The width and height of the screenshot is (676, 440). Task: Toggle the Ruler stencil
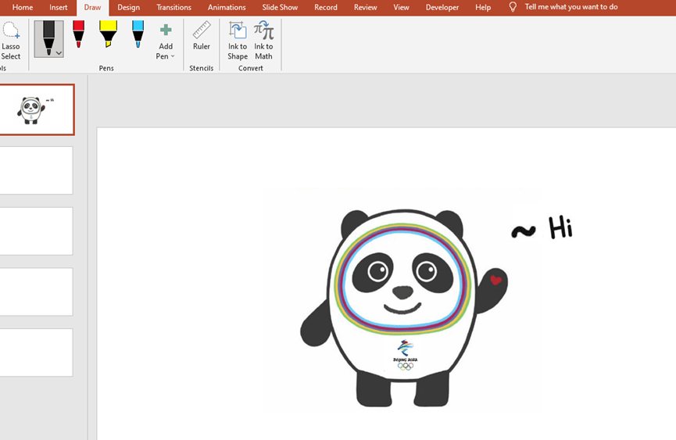pyautogui.click(x=202, y=36)
